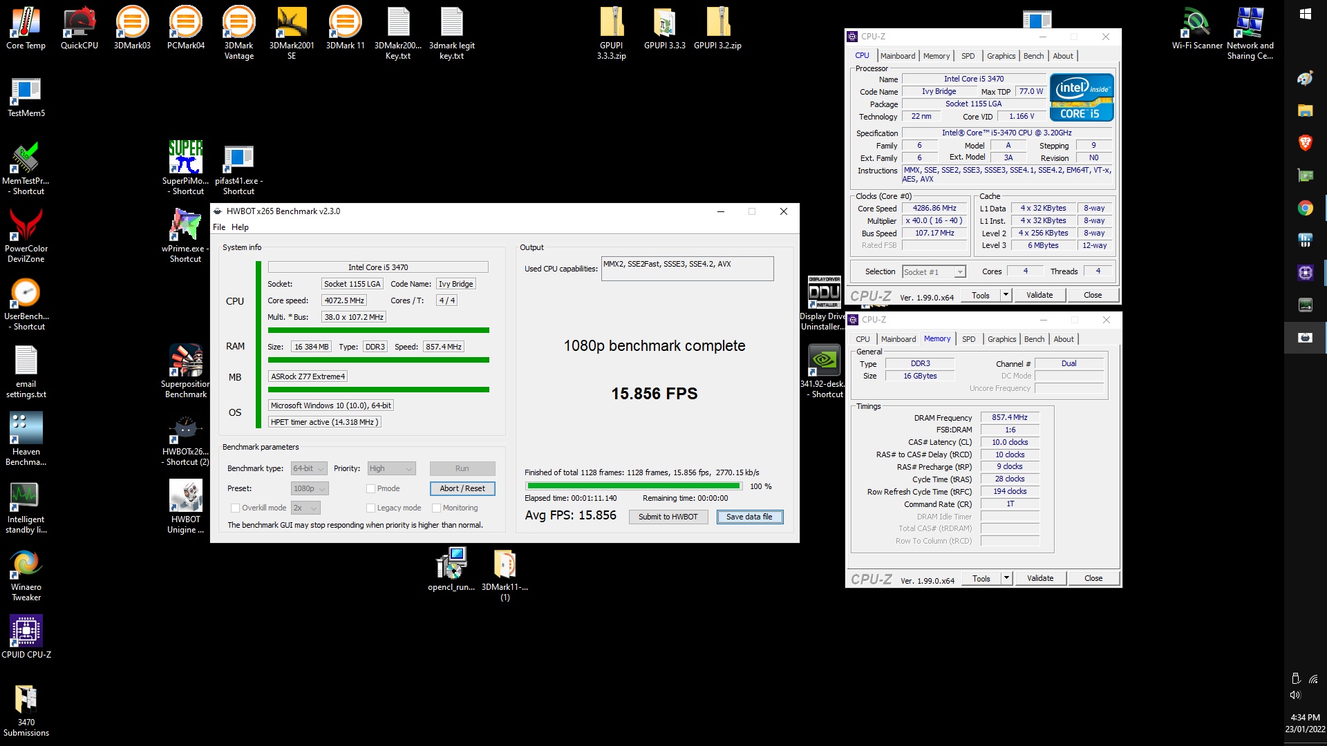Click the Abort / Reset button

[462, 488]
